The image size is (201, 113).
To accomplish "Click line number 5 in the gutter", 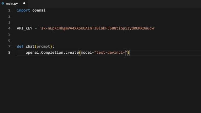I will [x=9, y=34].
